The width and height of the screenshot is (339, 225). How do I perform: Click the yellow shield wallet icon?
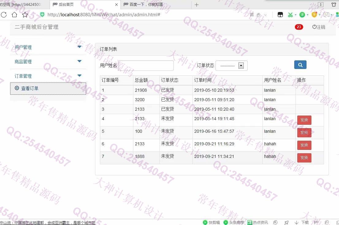point(314,15)
